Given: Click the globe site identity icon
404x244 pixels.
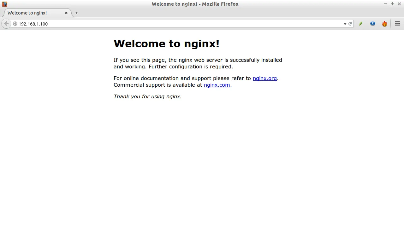Looking at the screenshot, I should (x=15, y=24).
